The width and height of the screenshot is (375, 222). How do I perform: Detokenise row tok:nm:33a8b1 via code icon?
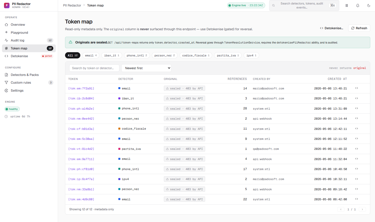[x=357, y=189]
